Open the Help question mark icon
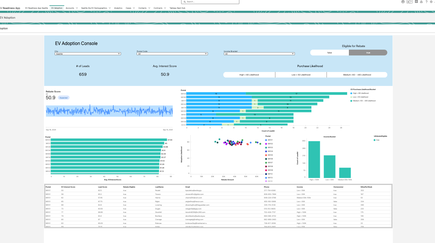This screenshot has width=435, height=243. (x=427, y=2)
